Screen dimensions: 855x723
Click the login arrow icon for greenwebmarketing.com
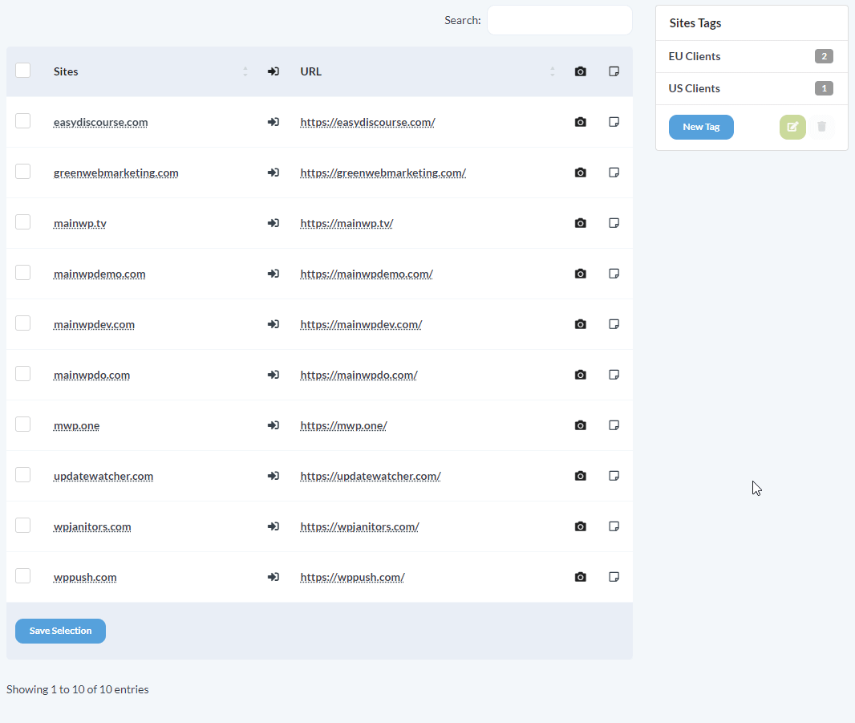[274, 173]
